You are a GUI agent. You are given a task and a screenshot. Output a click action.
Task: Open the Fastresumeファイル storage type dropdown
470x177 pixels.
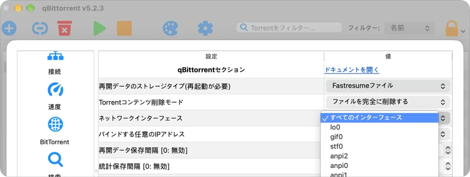[x=388, y=86]
